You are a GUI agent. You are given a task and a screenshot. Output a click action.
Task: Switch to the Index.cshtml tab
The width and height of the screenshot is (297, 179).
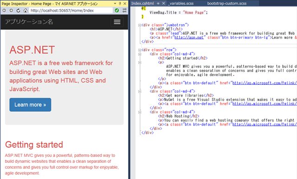[x=142, y=3]
